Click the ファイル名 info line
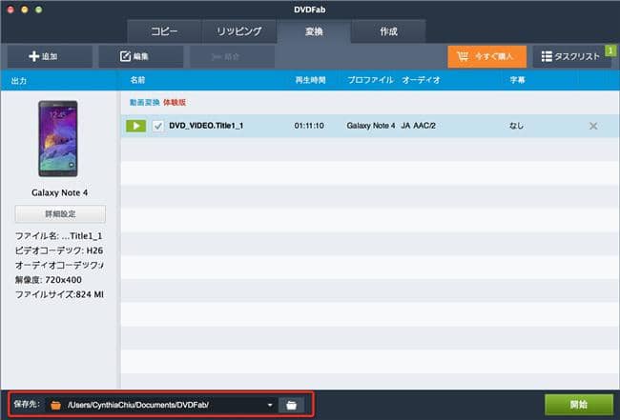620x420 pixels. 58,236
